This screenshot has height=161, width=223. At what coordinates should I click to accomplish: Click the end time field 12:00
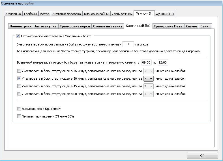pyautogui.click(x=163, y=62)
